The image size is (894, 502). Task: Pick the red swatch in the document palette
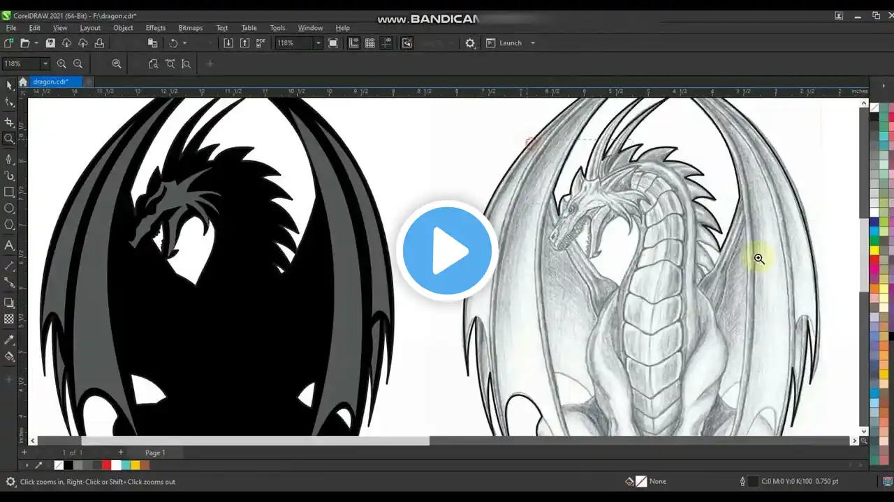(107, 465)
